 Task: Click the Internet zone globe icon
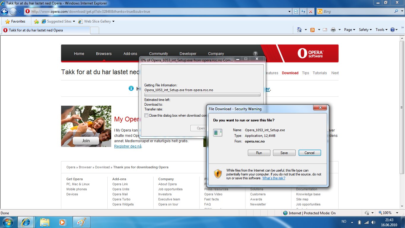click(285, 213)
